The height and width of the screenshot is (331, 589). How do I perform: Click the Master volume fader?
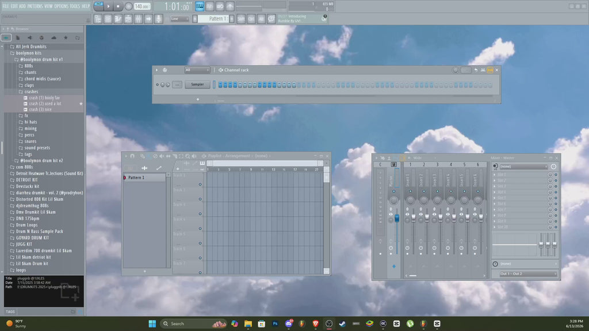(397, 218)
